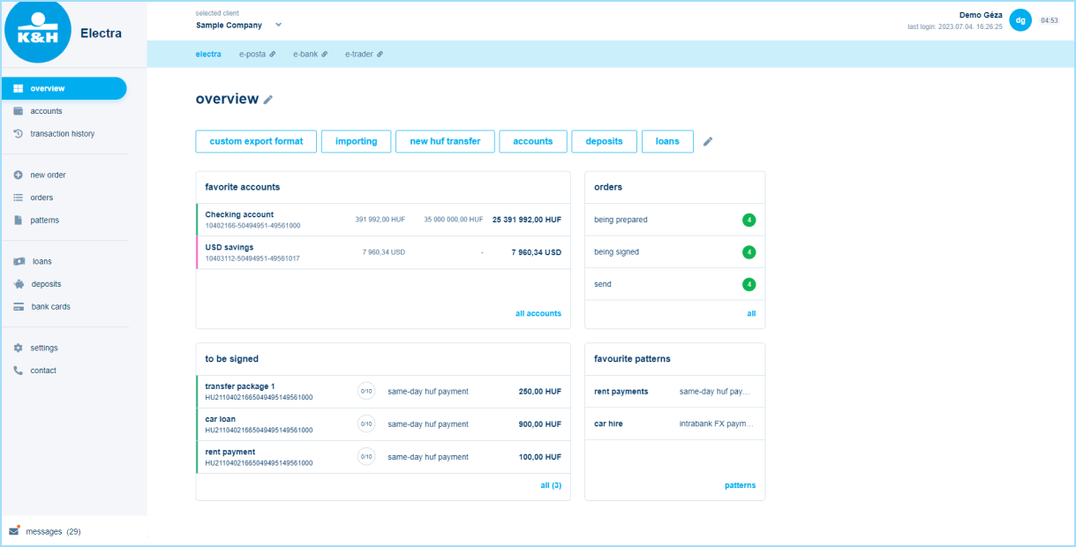Viewport: 1076px width, 547px height.
Task: Open the accounts sidebar icon
Action: (18, 110)
